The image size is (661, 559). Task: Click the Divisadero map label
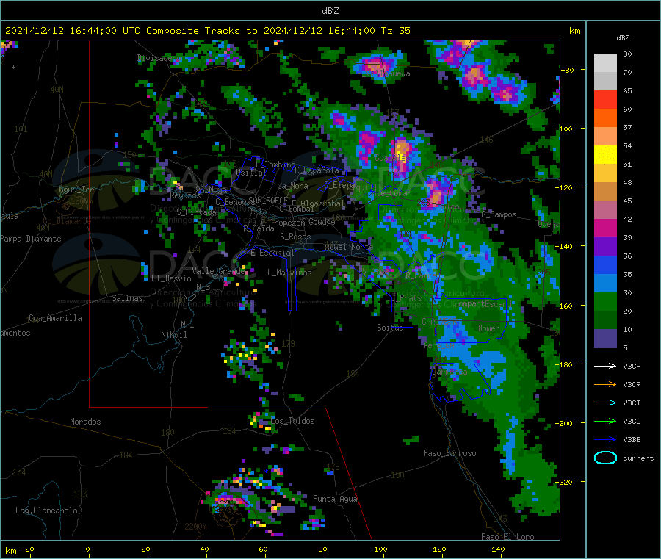pos(159,58)
